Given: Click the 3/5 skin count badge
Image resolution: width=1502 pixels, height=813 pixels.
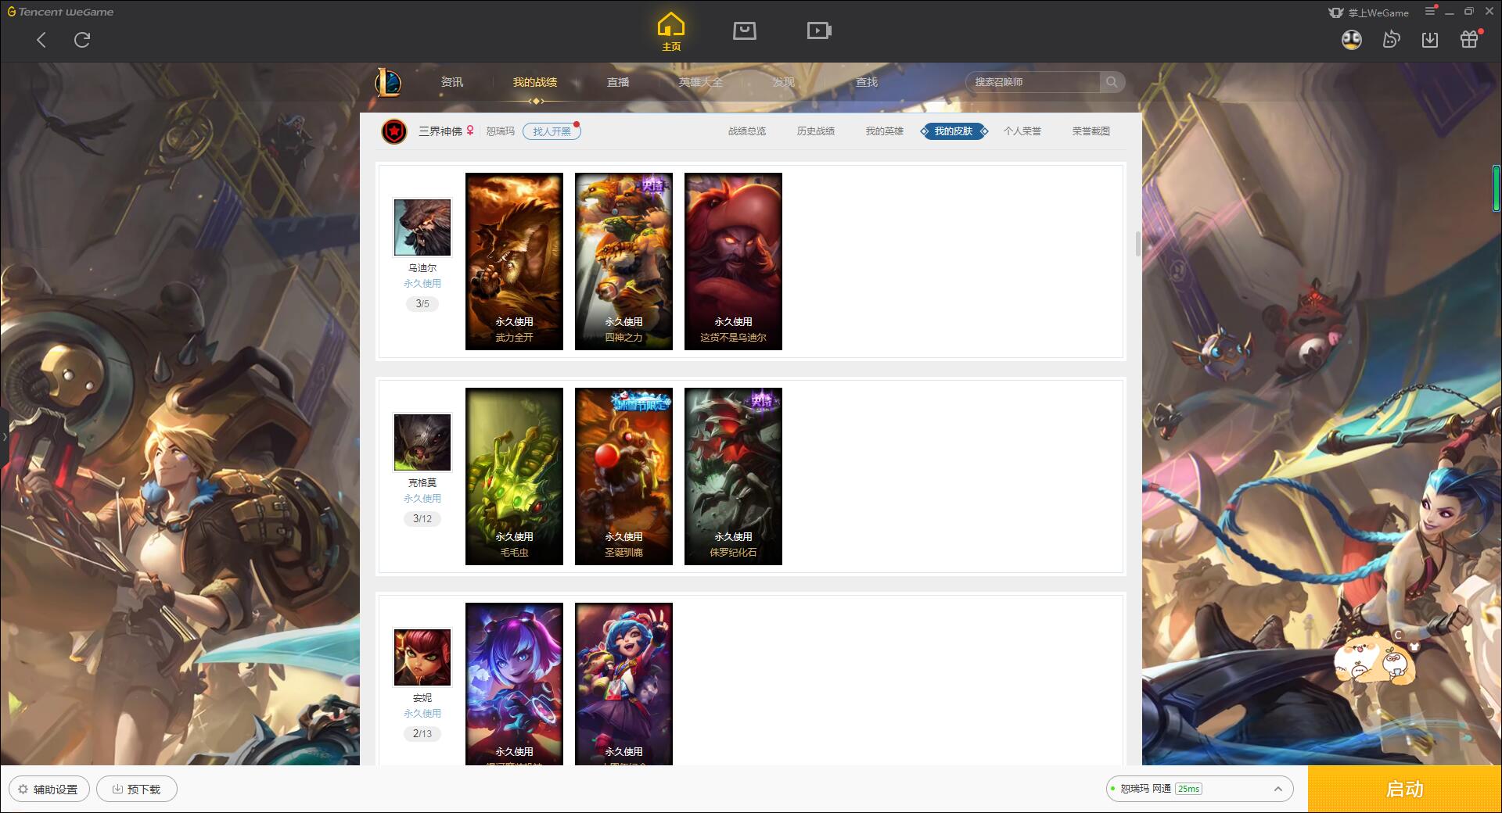Looking at the screenshot, I should pos(422,304).
